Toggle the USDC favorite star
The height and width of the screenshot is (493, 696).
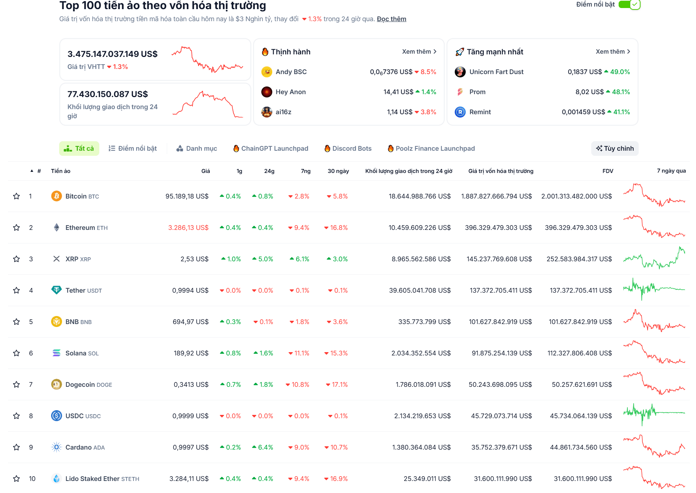tap(16, 416)
